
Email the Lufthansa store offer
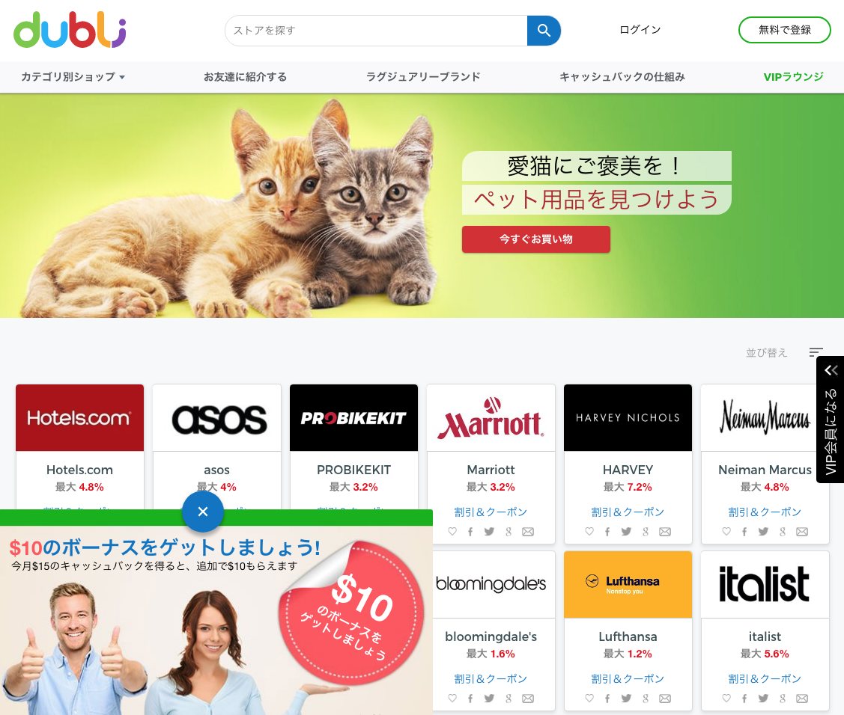coord(665,699)
